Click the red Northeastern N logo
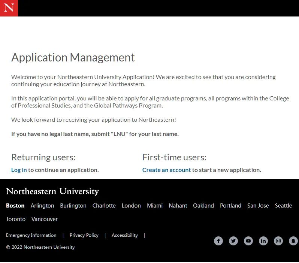Screen dimensions: 299x263 (x=9, y=8)
